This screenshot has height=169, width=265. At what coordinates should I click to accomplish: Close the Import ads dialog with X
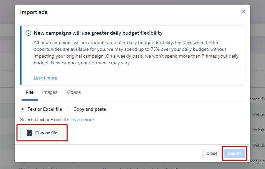(243, 12)
